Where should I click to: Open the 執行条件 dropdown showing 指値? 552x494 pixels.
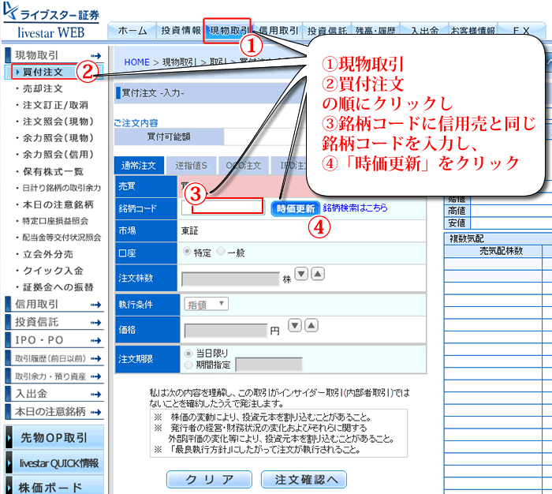coord(206,304)
